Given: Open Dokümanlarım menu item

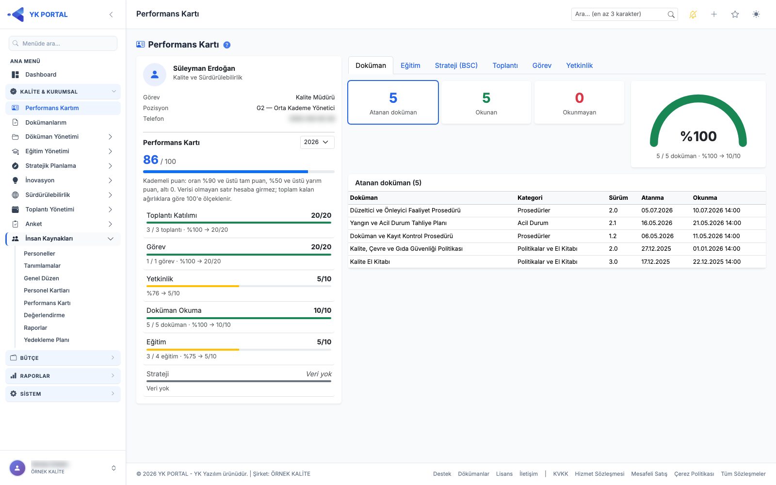Looking at the screenshot, I should tap(63, 123).
